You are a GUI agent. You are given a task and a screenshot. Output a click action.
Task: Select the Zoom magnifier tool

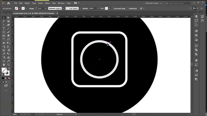tap(8, 65)
